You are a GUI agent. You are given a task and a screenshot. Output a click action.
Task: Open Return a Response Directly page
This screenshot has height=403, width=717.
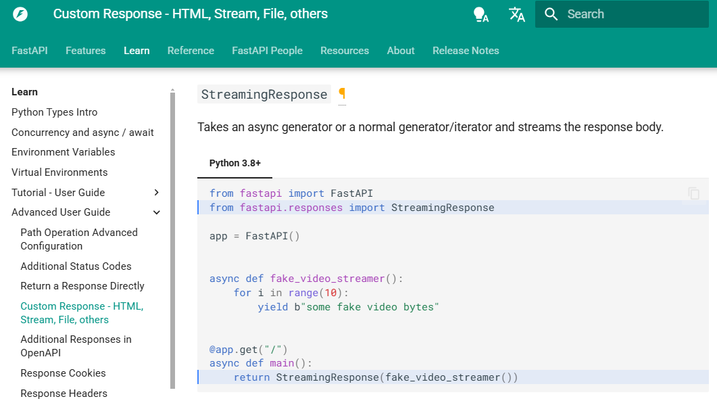coord(82,286)
